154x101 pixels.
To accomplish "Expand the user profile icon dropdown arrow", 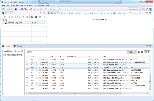I will [x=18, y=9].
